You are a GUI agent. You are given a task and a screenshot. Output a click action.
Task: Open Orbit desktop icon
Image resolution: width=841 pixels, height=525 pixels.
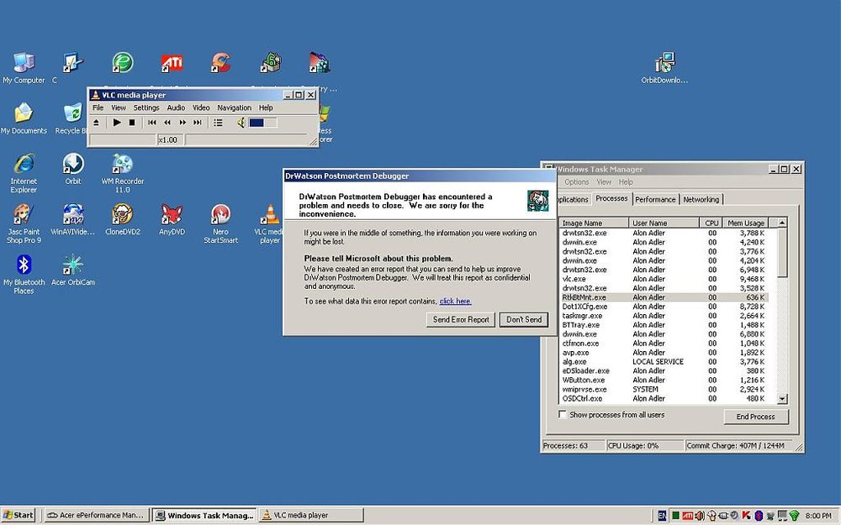73,170
